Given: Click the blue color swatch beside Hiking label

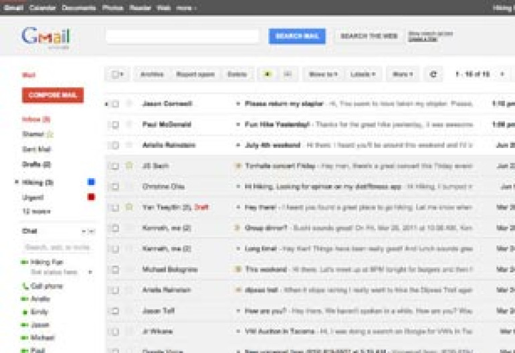Looking at the screenshot, I should coord(92,182).
